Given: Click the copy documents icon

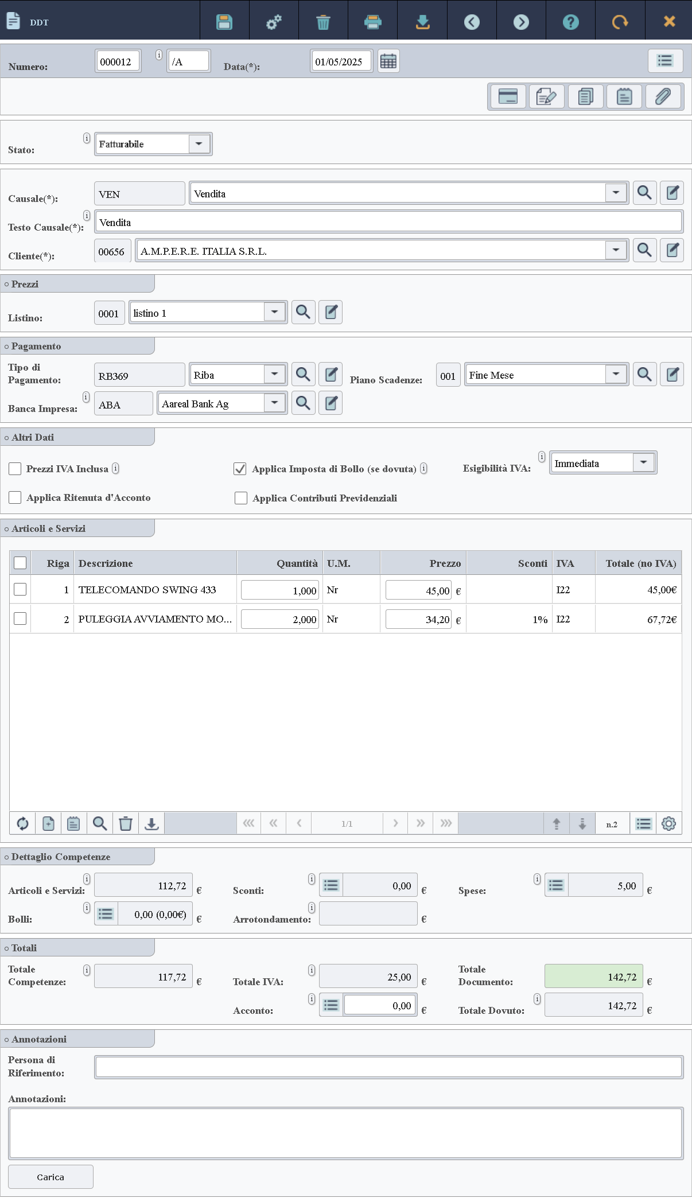Looking at the screenshot, I should [x=586, y=96].
